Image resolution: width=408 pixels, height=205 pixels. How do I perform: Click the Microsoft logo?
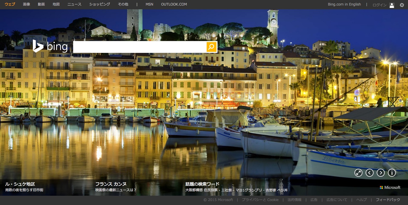point(390,187)
